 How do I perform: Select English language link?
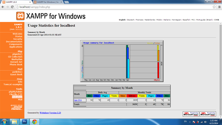(x=122, y=20)
